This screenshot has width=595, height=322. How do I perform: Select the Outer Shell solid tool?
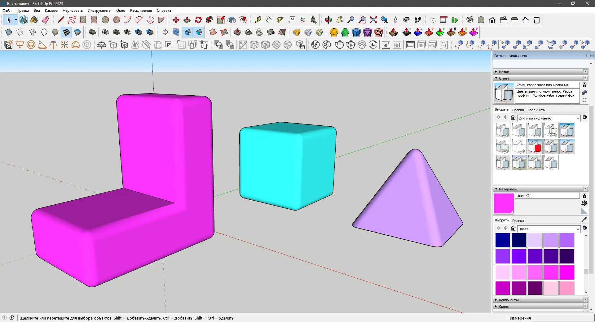pyautogui.click(x=92, y=32)
